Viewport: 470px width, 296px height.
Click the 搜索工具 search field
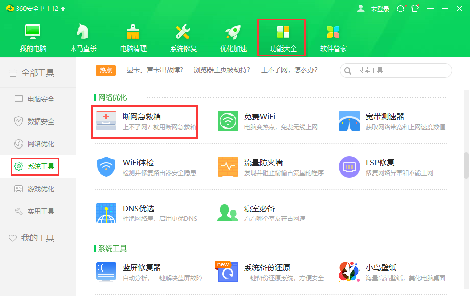395,70
